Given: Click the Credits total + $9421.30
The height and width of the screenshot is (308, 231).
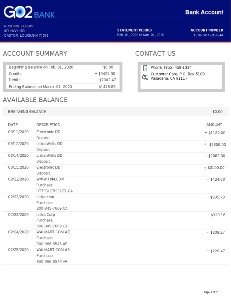Looking at the screenshot, I should coord(105,74).
